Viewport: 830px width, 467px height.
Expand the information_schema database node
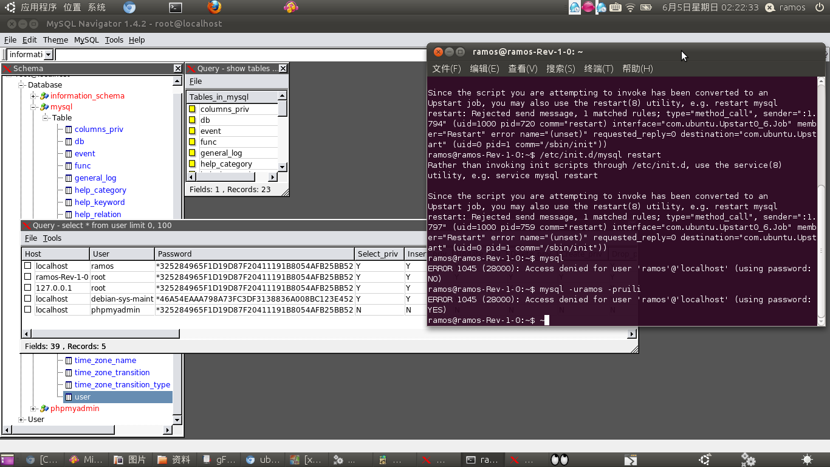tap(33, 96)
